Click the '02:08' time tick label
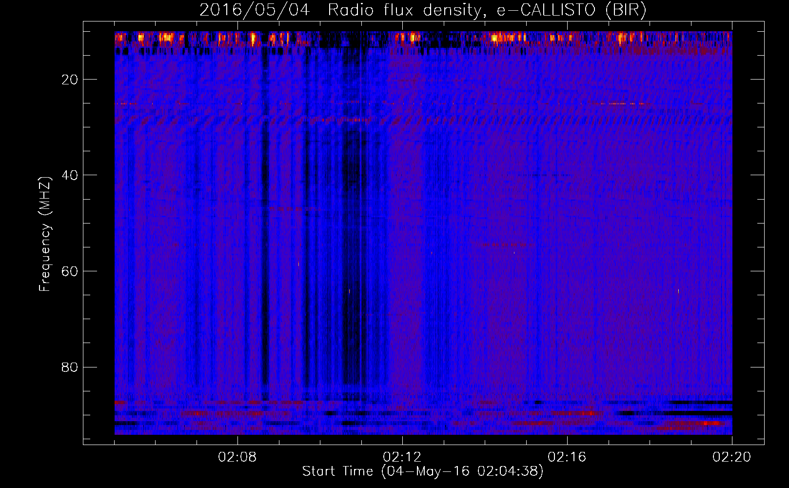The image size is (789, 488). pyautogui.click(x=237, y=457)
